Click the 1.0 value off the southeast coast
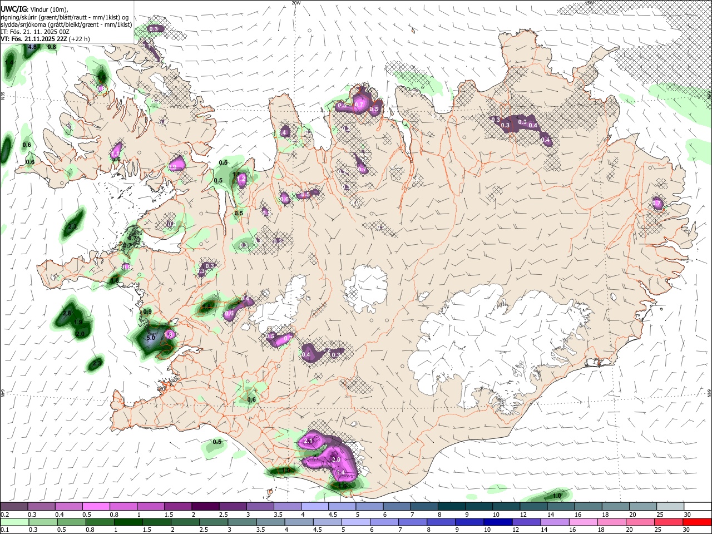712x534 pixels. click(557, 496)
